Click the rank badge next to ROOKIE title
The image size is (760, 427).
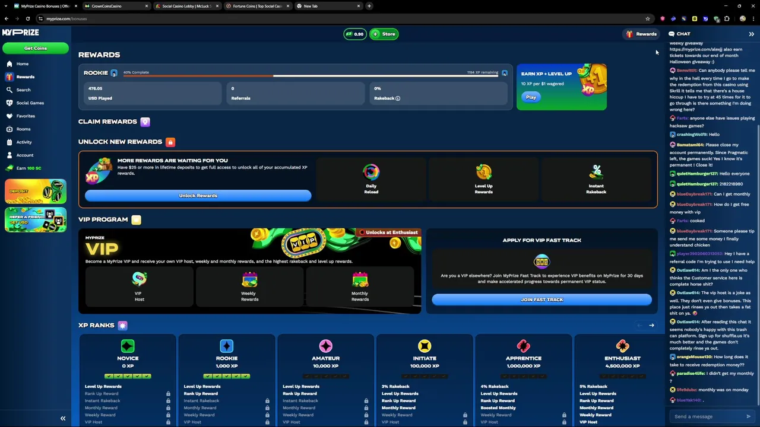(x=114, y=73)
